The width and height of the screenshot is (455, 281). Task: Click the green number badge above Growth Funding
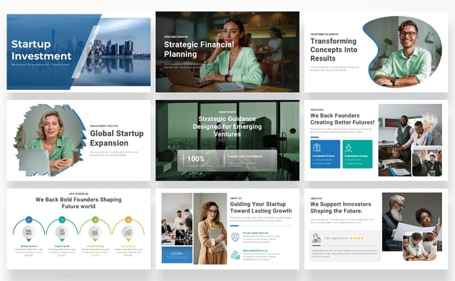95,220
